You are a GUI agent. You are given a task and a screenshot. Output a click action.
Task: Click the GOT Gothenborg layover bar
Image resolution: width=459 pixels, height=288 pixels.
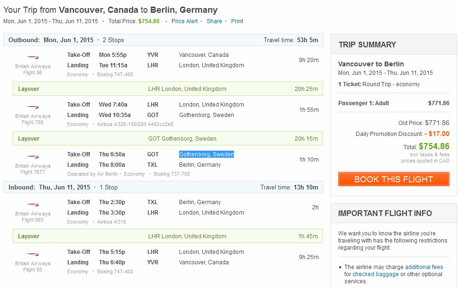[x=168, y=139]
